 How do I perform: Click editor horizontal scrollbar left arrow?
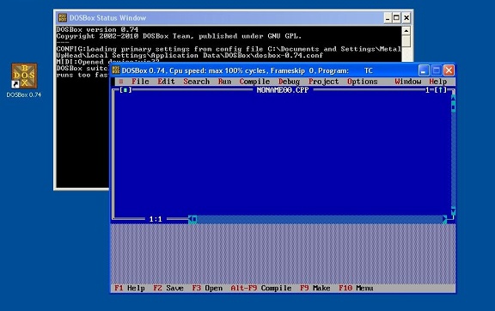click(191, 219)
